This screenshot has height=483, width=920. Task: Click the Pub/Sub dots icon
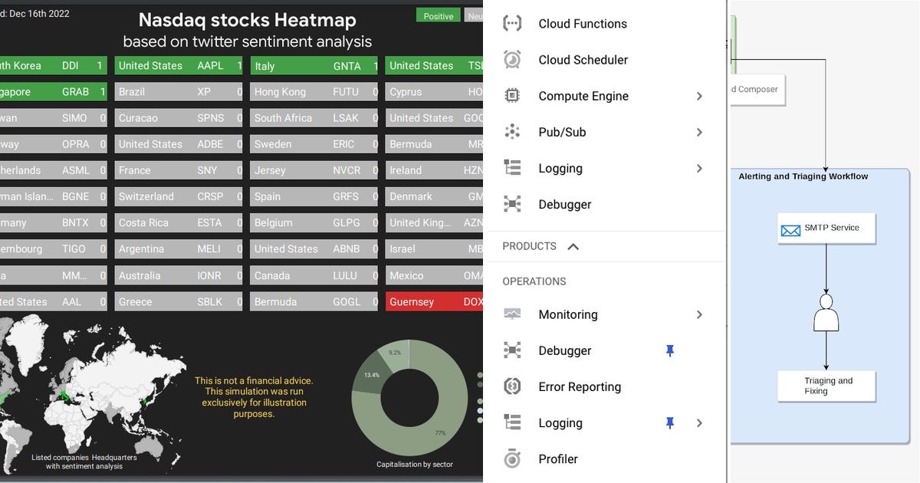[x=512, y=132]
